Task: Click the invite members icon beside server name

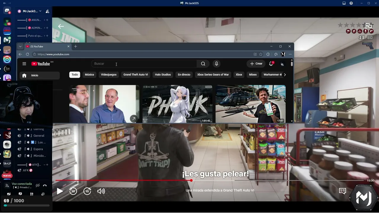Action: (47, 11)
